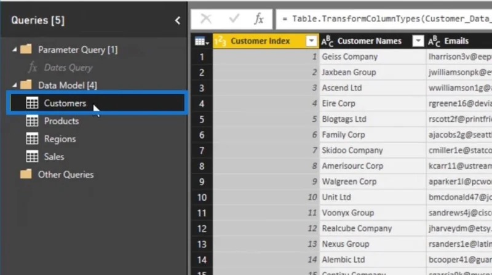Select the Other Queries group

[66, 175]
